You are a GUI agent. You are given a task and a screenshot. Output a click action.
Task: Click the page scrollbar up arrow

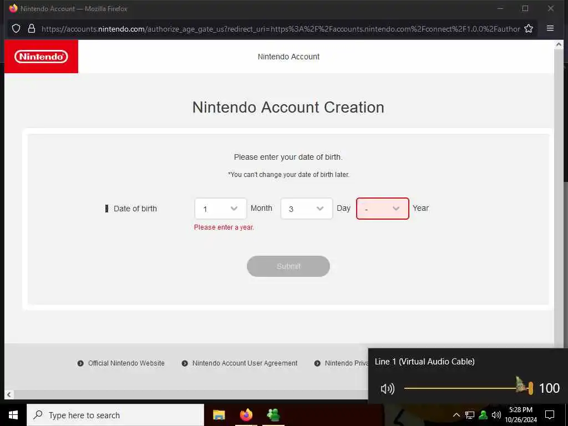pyautogui.click(x=559, y=44)
